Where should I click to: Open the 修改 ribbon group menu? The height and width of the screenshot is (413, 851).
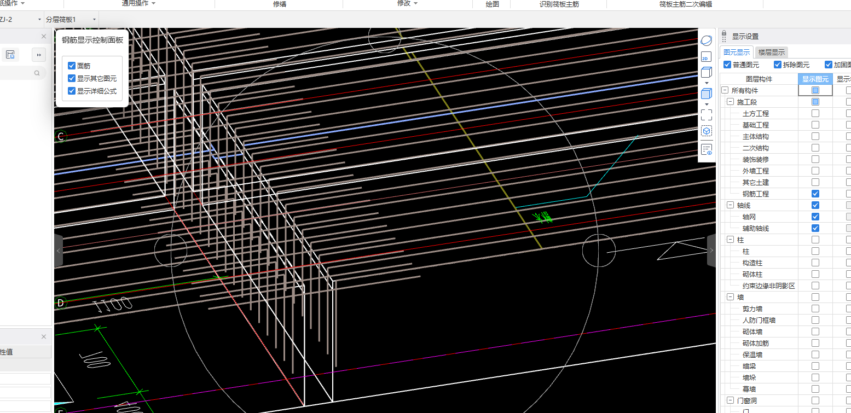point(408,3)
